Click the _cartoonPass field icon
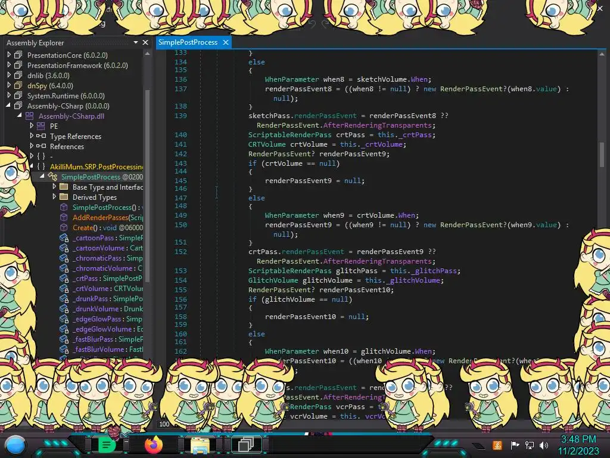 64,237
